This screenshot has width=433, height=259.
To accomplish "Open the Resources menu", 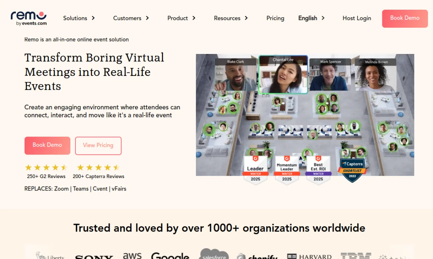I will coord(227,18).
